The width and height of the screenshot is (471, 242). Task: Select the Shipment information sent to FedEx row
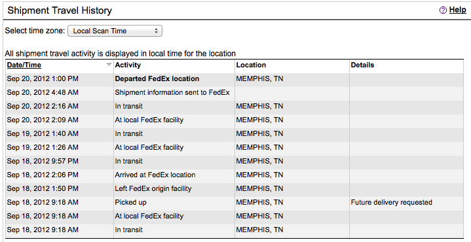235,93
